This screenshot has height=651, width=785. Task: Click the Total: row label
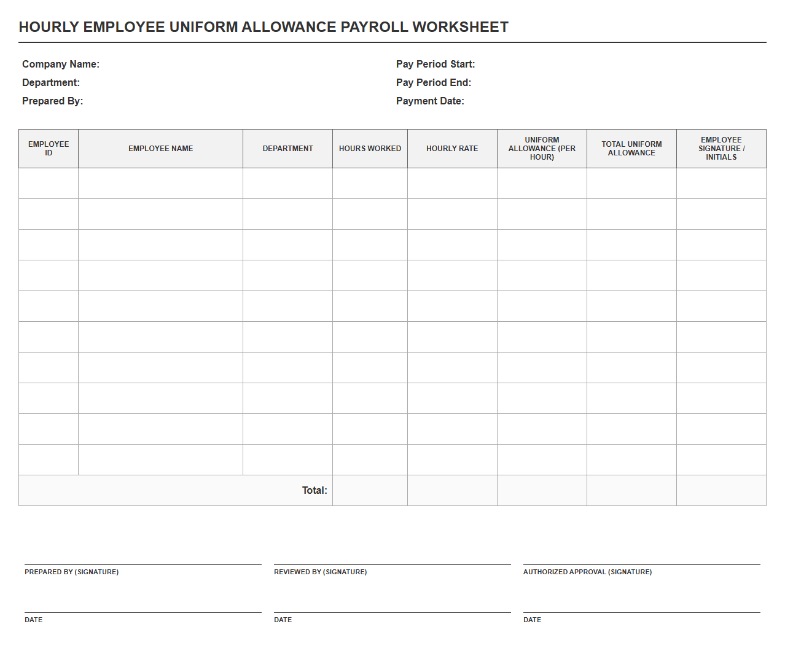tap(314, 490)
